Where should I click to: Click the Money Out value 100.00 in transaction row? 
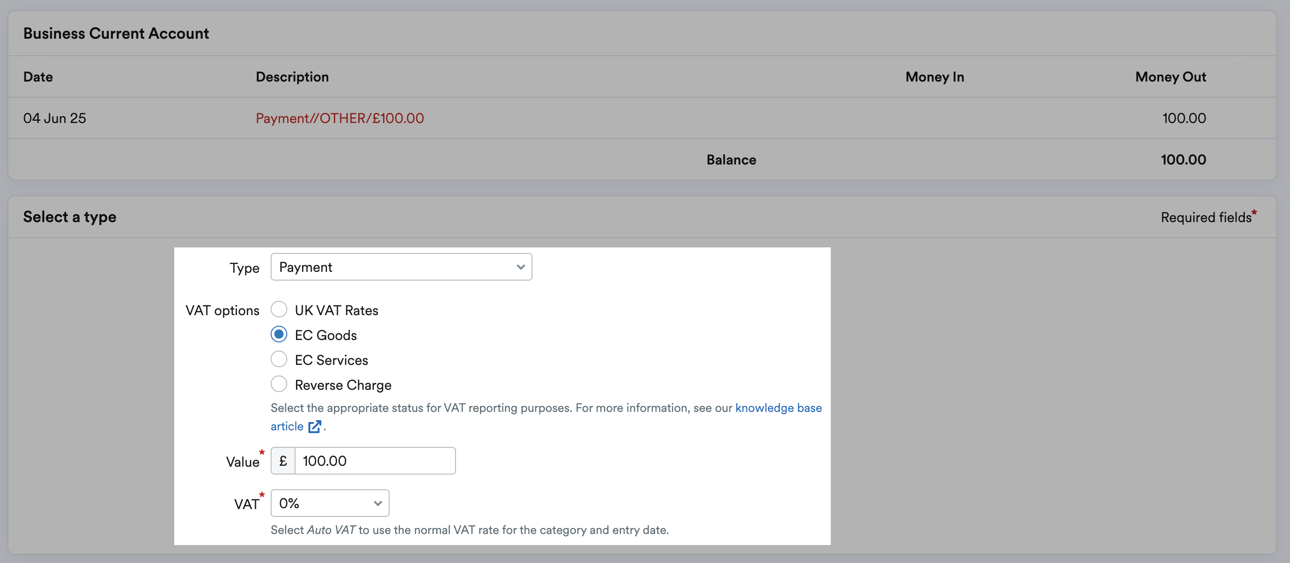pyautogui.click(x=1184, y=118)
